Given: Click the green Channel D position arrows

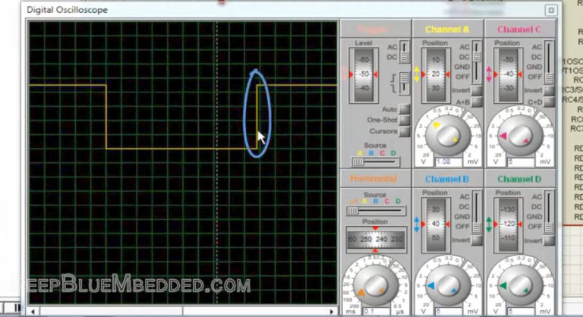Looking at the screenshot, I should point(488,224).
